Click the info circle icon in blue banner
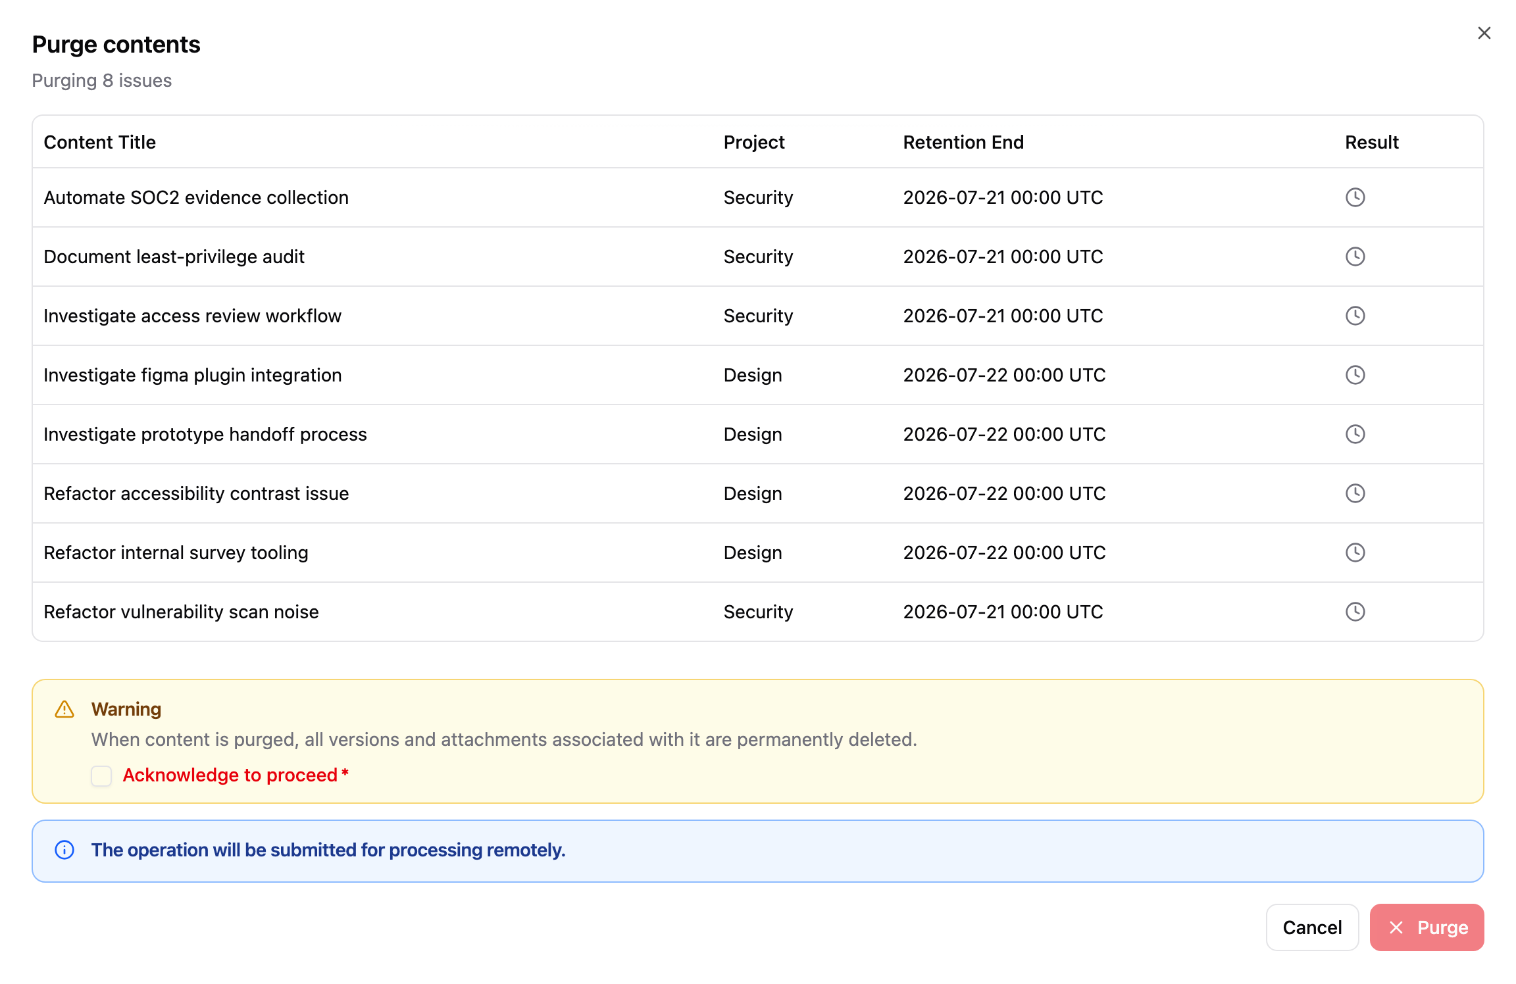 click(64, 850)
